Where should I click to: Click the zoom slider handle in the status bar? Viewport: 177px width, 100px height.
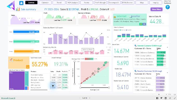(159, 95)
